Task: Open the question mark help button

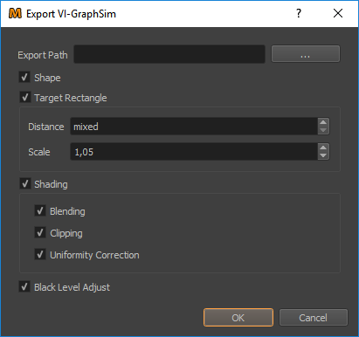Action: 299,13
